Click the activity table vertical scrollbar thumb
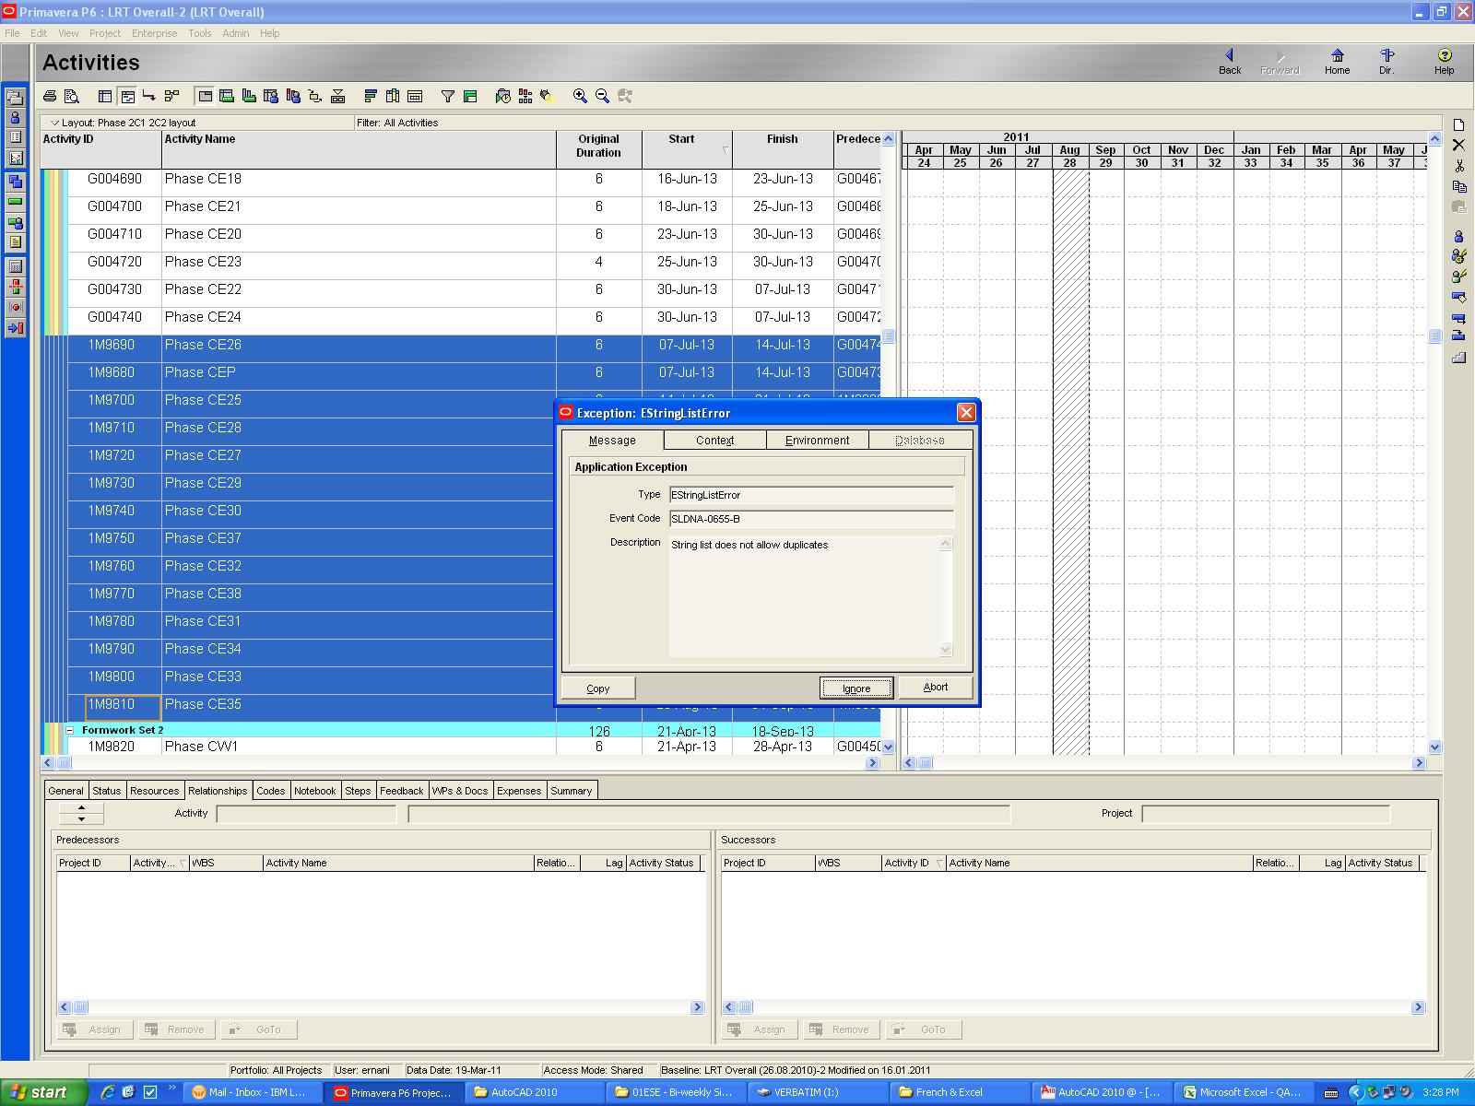Image resolution: width=1475 pixels, height=1106 pixels. pos(889,336)
